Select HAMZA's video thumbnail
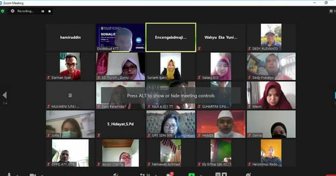 pyautogui.click(x=221, y=124)
